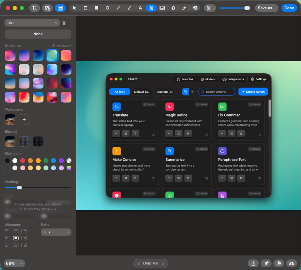
Task: Collapse gradients with Show less
Action: click(x=62, y=46)
